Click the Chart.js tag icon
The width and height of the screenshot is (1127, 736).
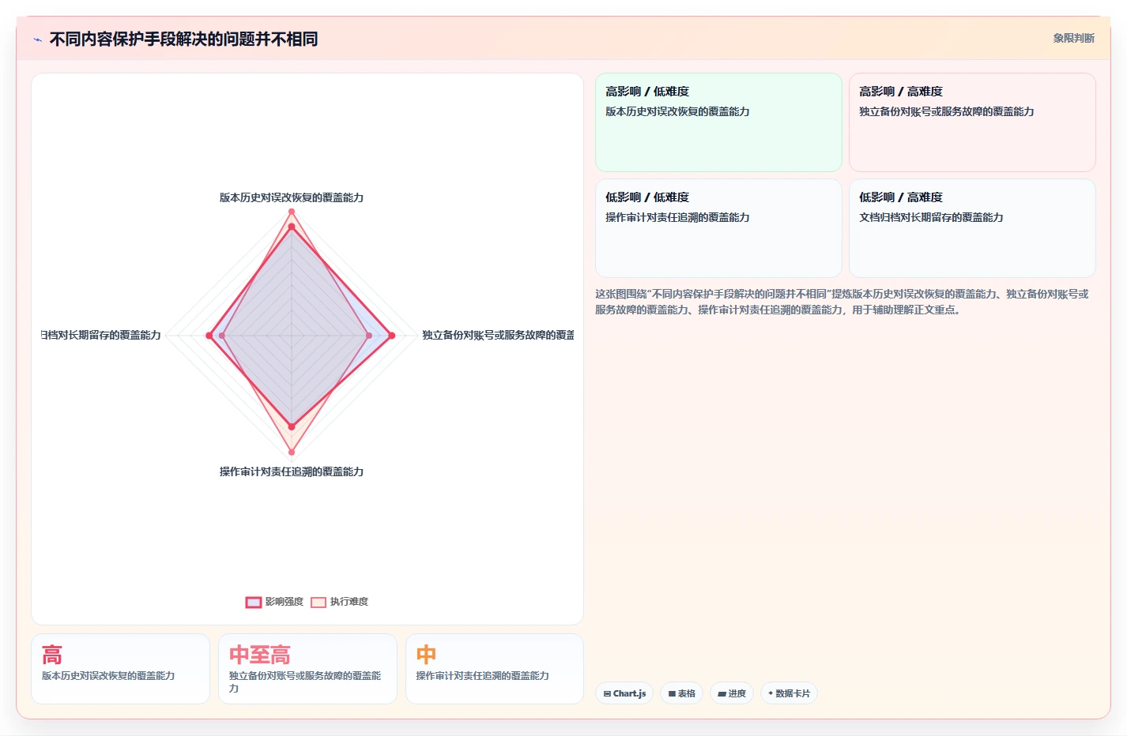coord(607,693)
